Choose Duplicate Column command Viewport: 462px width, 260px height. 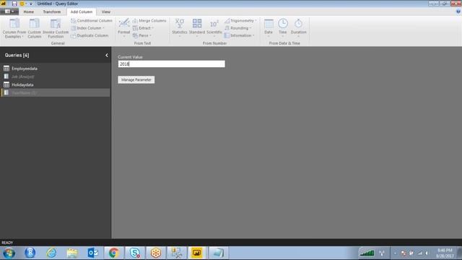90,35
